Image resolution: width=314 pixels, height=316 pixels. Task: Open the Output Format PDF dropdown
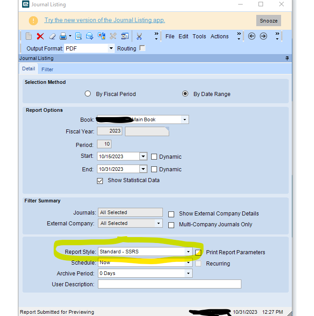point(111,49)
